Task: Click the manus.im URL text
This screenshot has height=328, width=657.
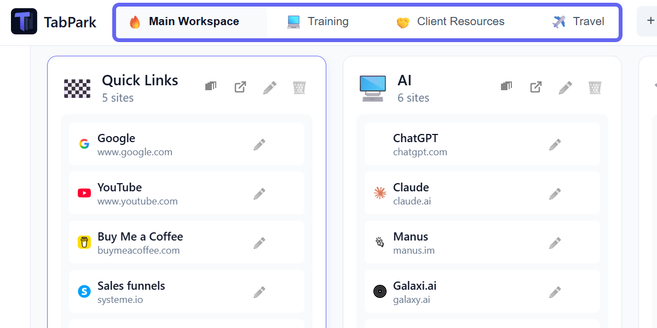Action: coord(414,250)
